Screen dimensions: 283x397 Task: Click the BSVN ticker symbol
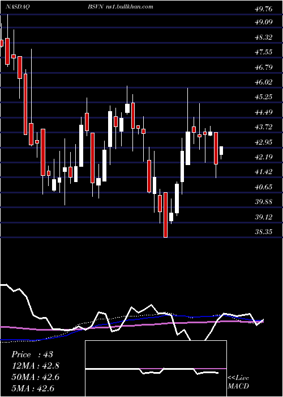tap(96, 7)
